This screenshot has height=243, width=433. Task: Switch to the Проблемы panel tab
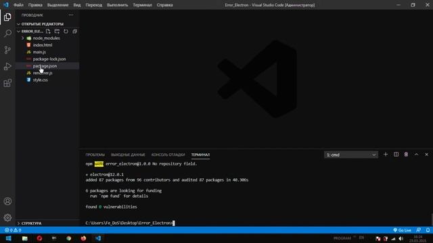click(x=95, y=155)
